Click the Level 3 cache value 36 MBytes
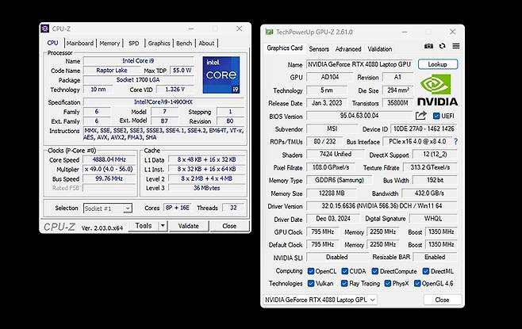522x329 pixels. (207, 188)
